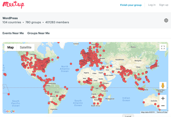The width and height of the screenshot is (171, 117).
Task: Toggle fullscreen map view
Action: click(x=163, y=47)
